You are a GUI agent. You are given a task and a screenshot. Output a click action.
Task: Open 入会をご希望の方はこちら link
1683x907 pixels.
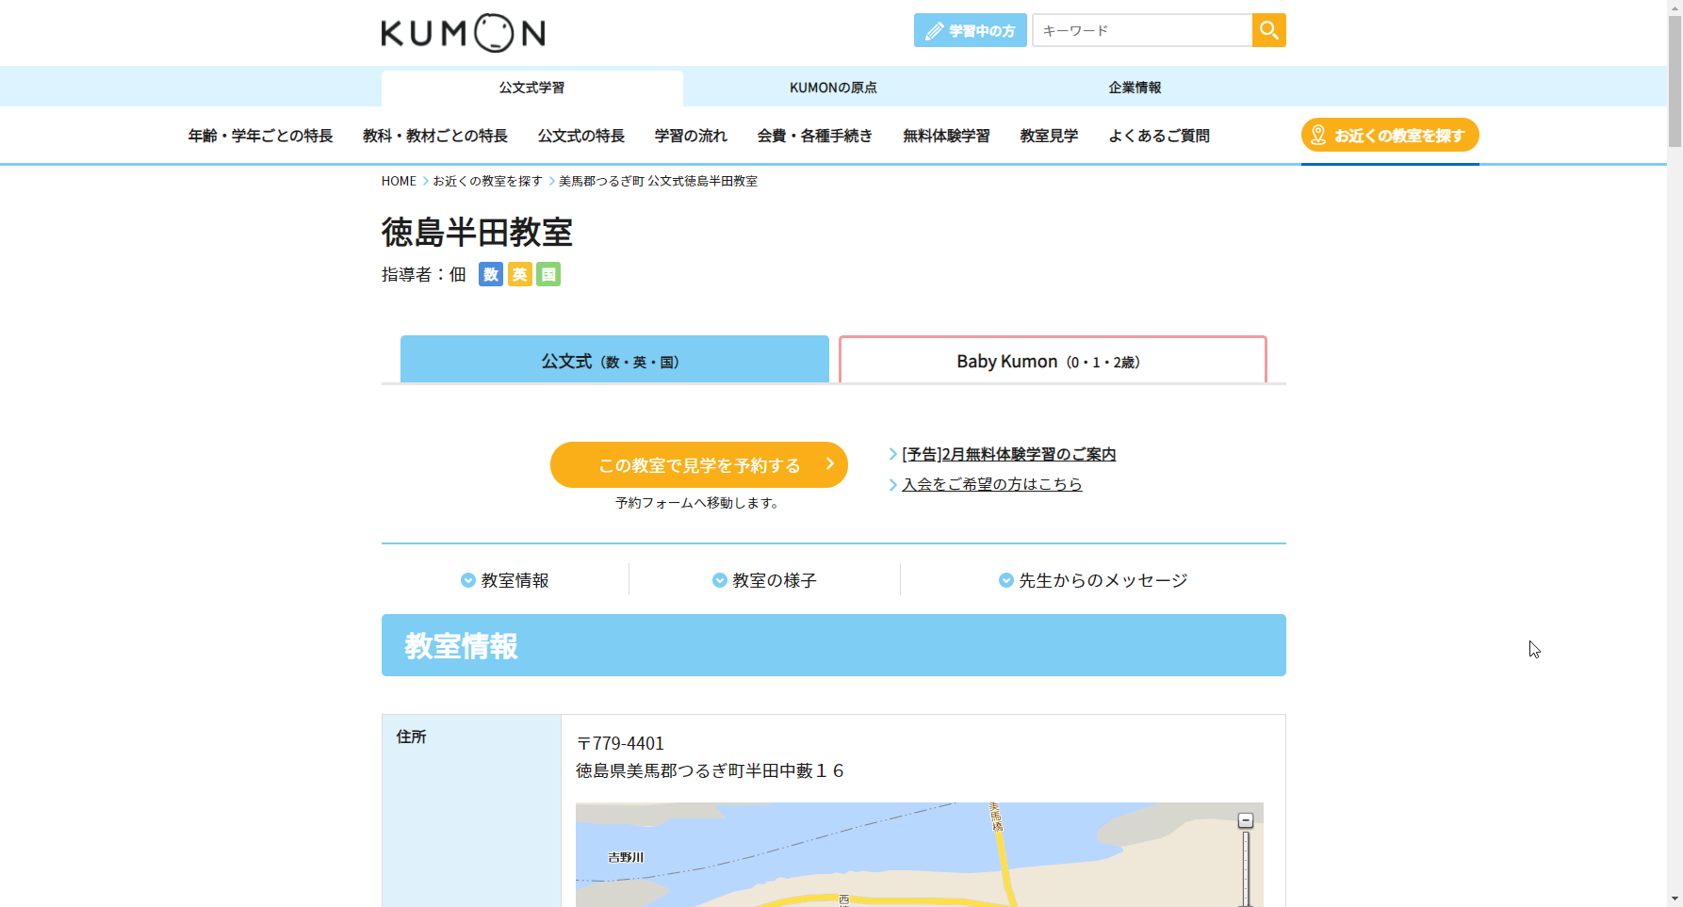click(x=992, y=484)
